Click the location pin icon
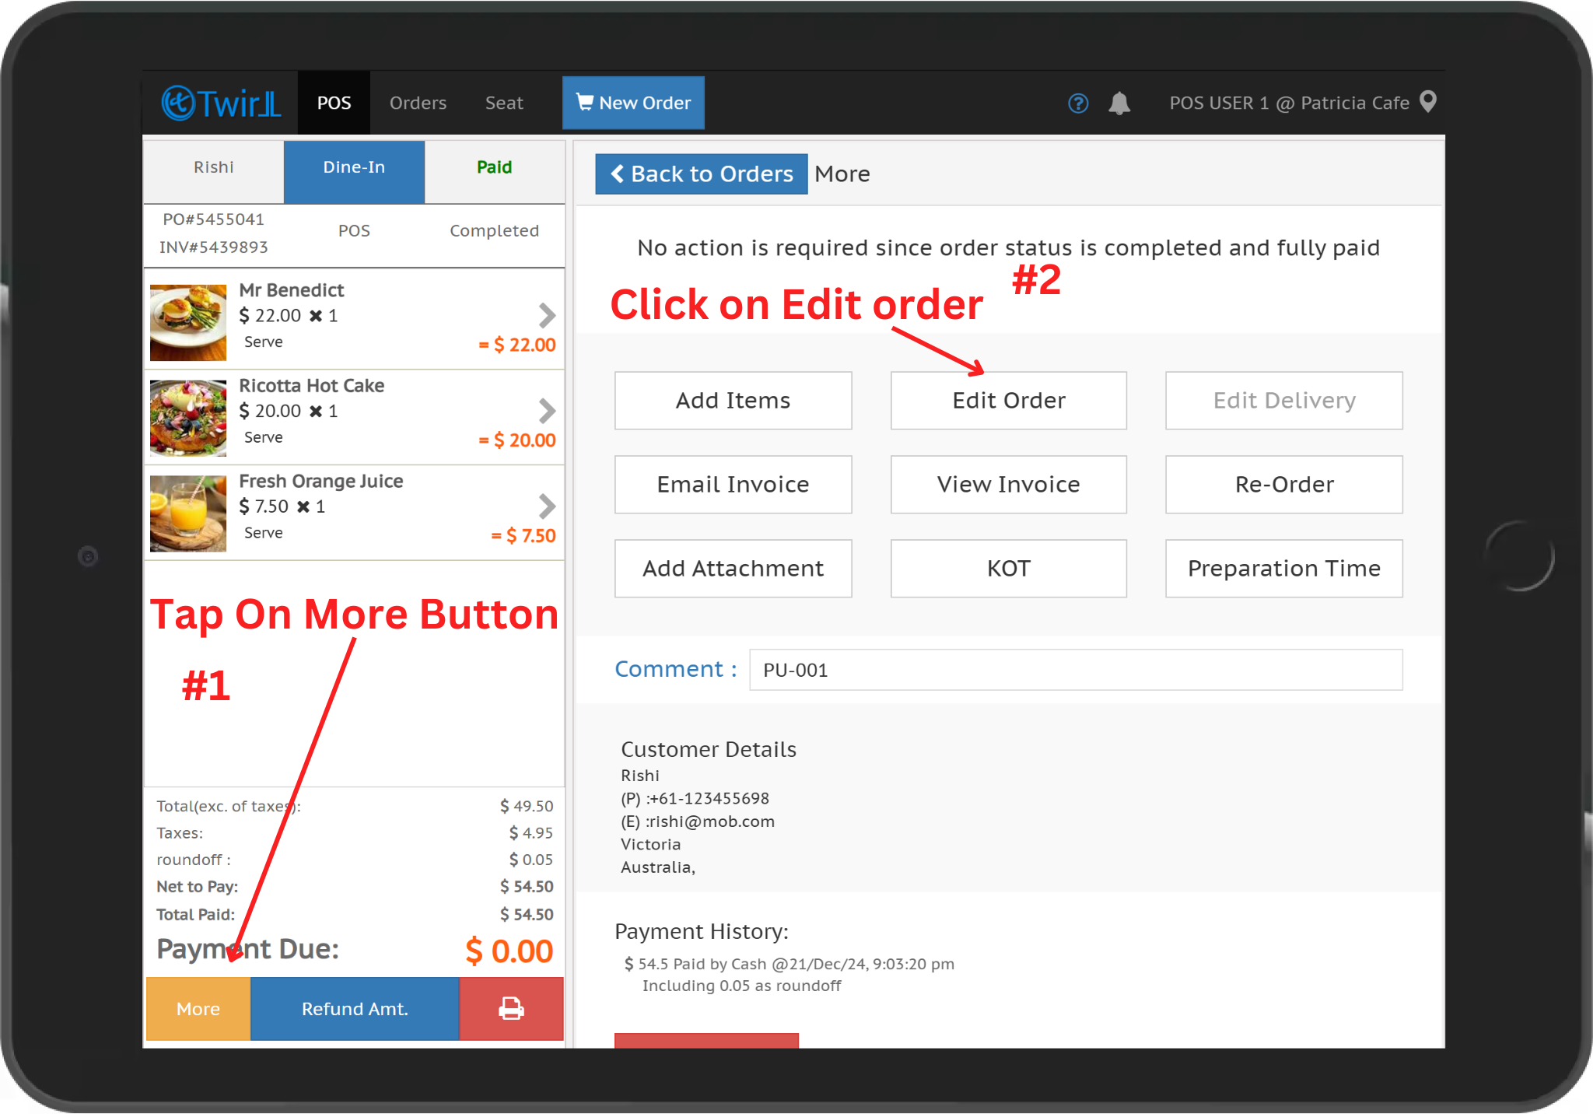 (1428, 102)
